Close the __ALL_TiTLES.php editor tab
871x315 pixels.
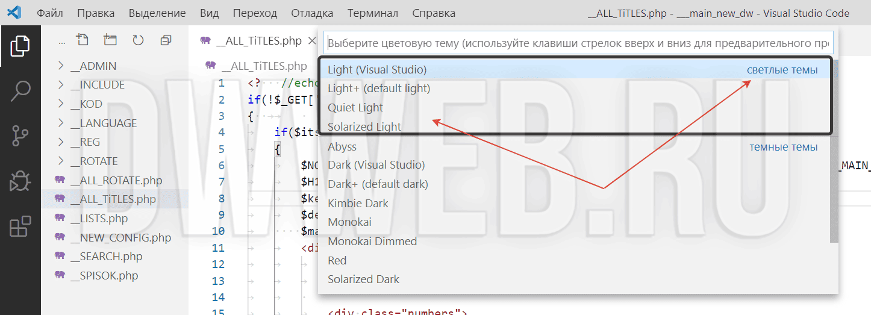pyautogui.click(x=312, y=41)
